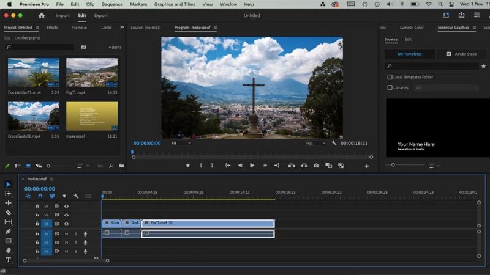
Task: Open makeuseof sequence panel menu
Action: (51, 179)
